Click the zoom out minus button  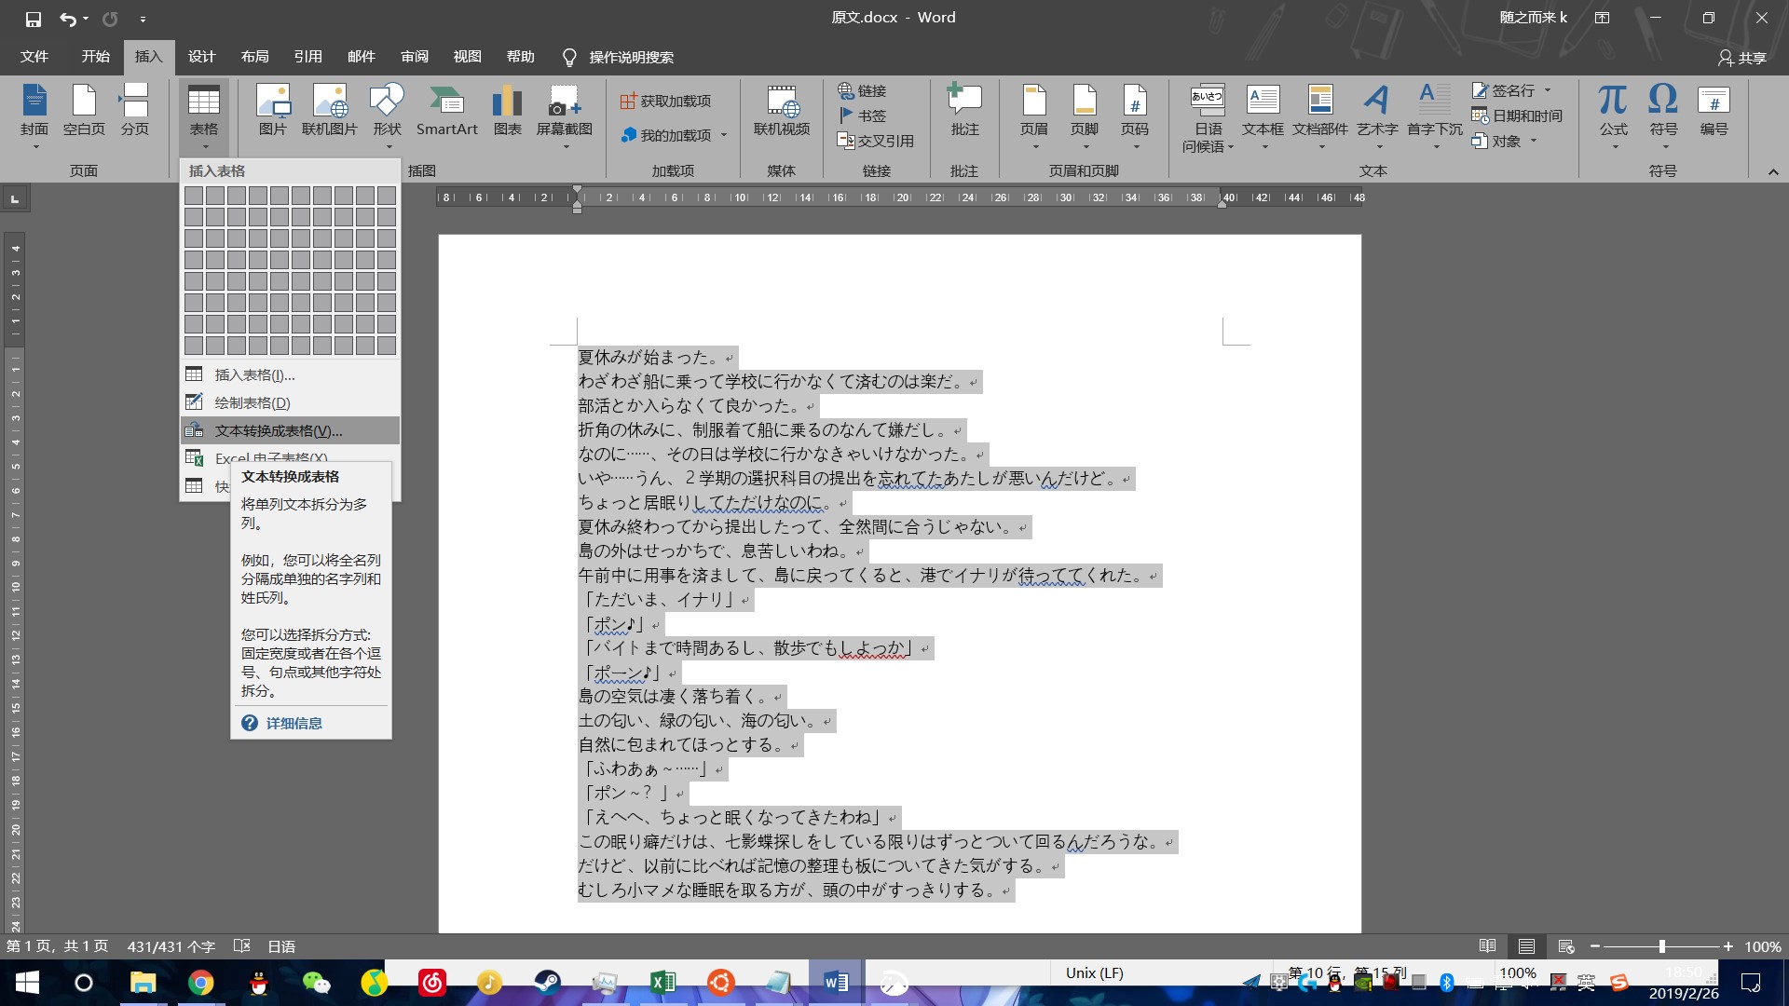1595,946
